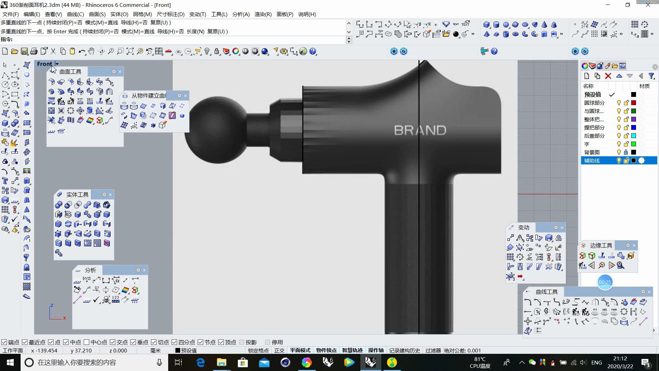Open the 渲染(R) menu

(x=263, y=14)
